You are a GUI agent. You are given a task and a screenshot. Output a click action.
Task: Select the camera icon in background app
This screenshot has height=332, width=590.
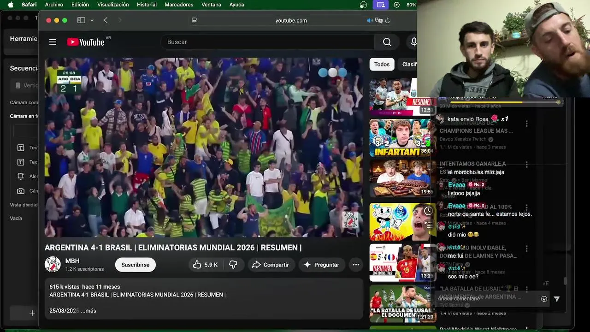(x=21, y=191)
